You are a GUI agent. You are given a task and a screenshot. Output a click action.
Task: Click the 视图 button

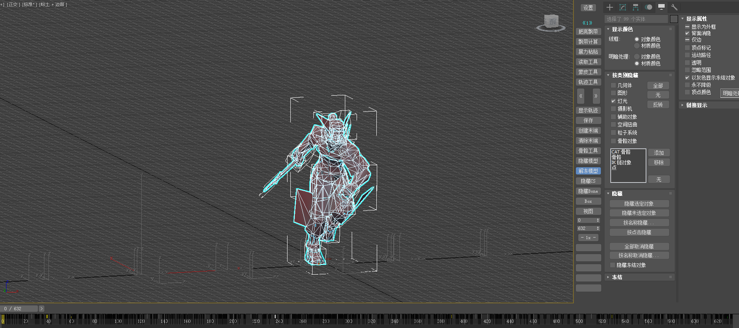(x=588, y=211)
